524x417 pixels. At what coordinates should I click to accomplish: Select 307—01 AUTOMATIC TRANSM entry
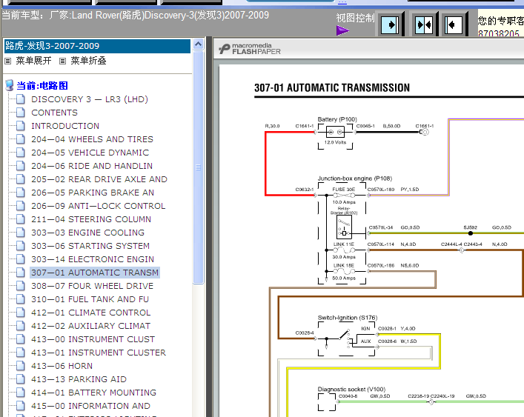[95, 273]
